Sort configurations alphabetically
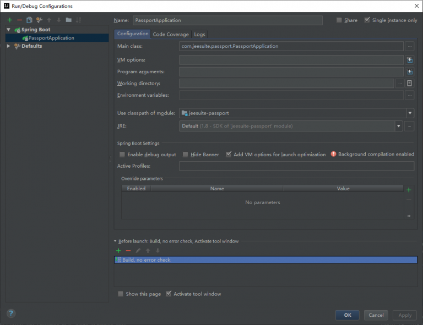 (79, 20)
